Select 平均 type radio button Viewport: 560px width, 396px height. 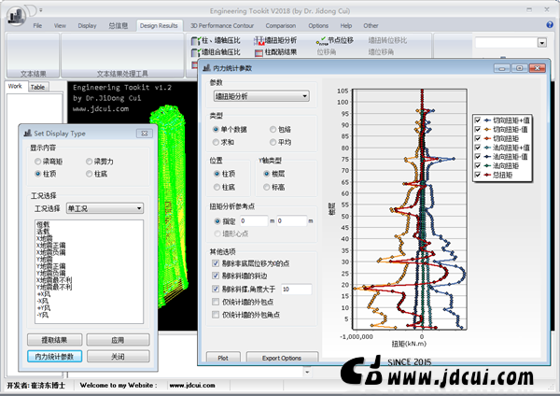pos(273,142)
